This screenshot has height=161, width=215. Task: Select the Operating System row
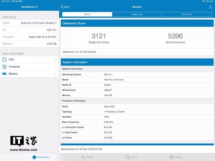click(x=137, y=74)
